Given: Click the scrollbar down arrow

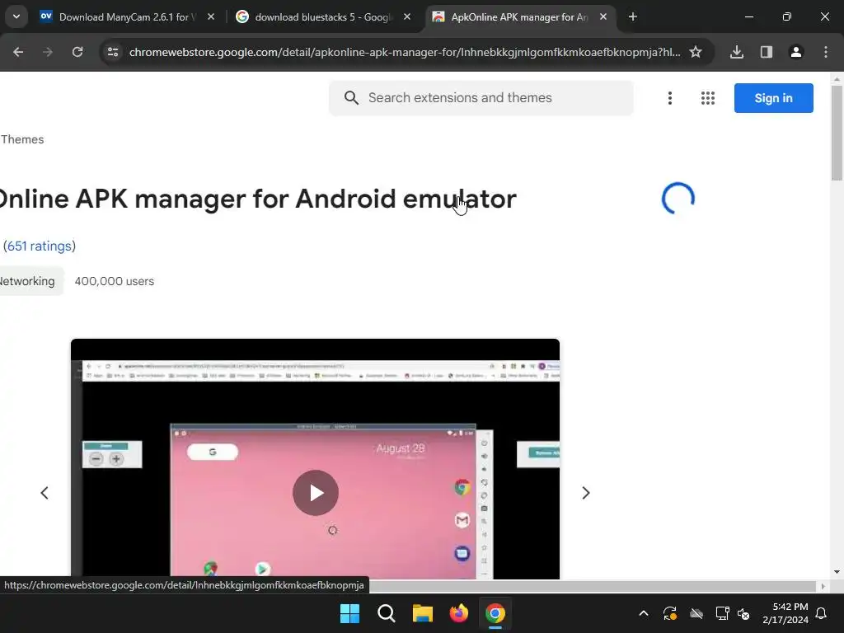Looking at the screenshot, I should pyautogui.click(x=837, y=572).
